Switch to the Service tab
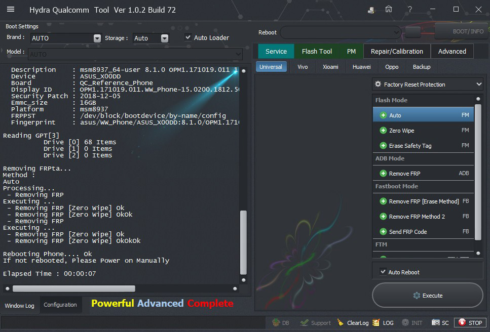 (x=276, y=51)
